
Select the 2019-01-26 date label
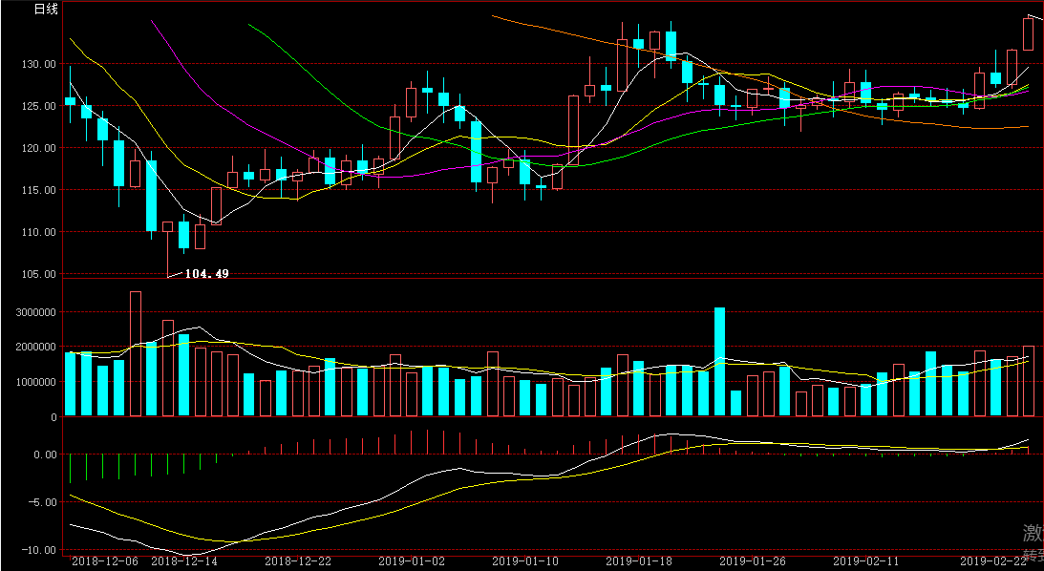(x=753, y=562)
